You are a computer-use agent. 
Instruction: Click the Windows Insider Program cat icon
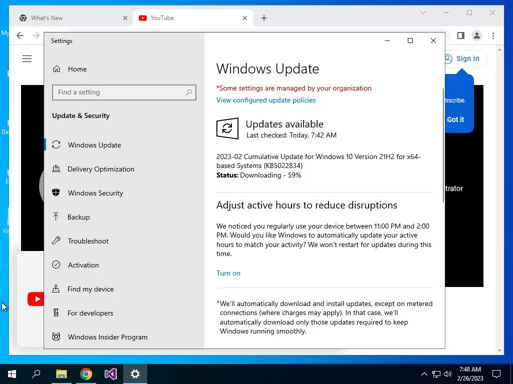pos(56,336)
